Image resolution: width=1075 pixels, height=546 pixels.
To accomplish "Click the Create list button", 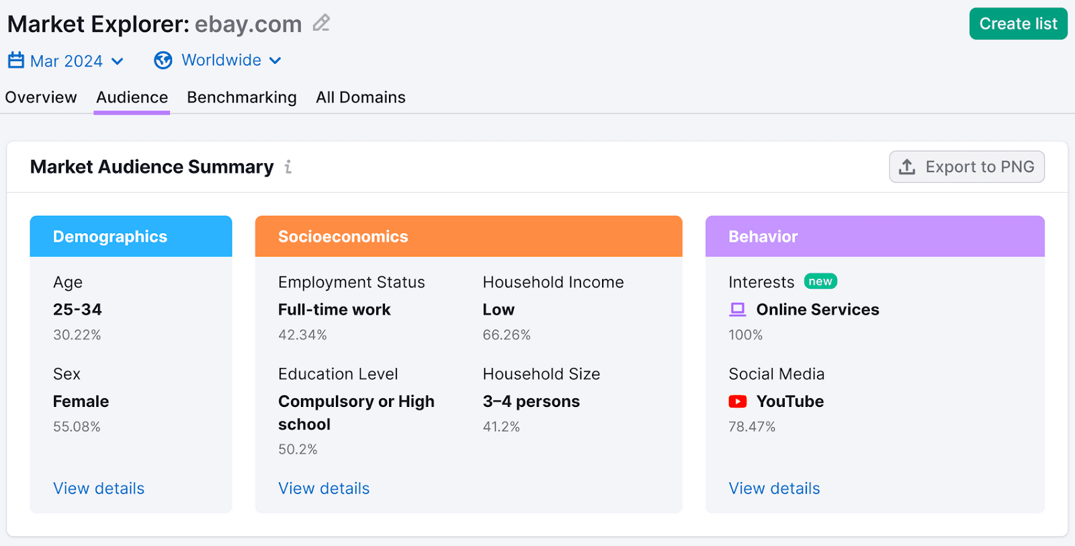I will tap(1018, 23).
